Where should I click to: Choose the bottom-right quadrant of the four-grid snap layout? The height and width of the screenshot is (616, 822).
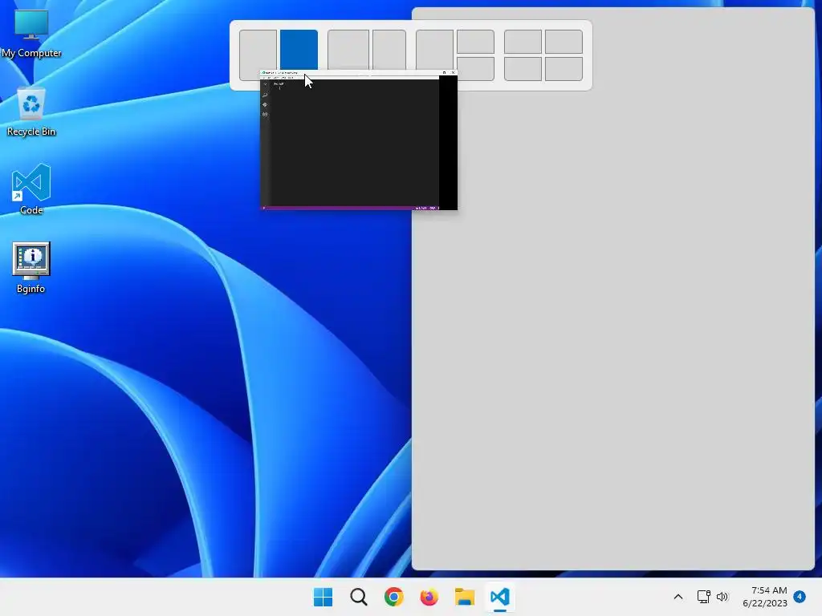[x=564, y=69]
